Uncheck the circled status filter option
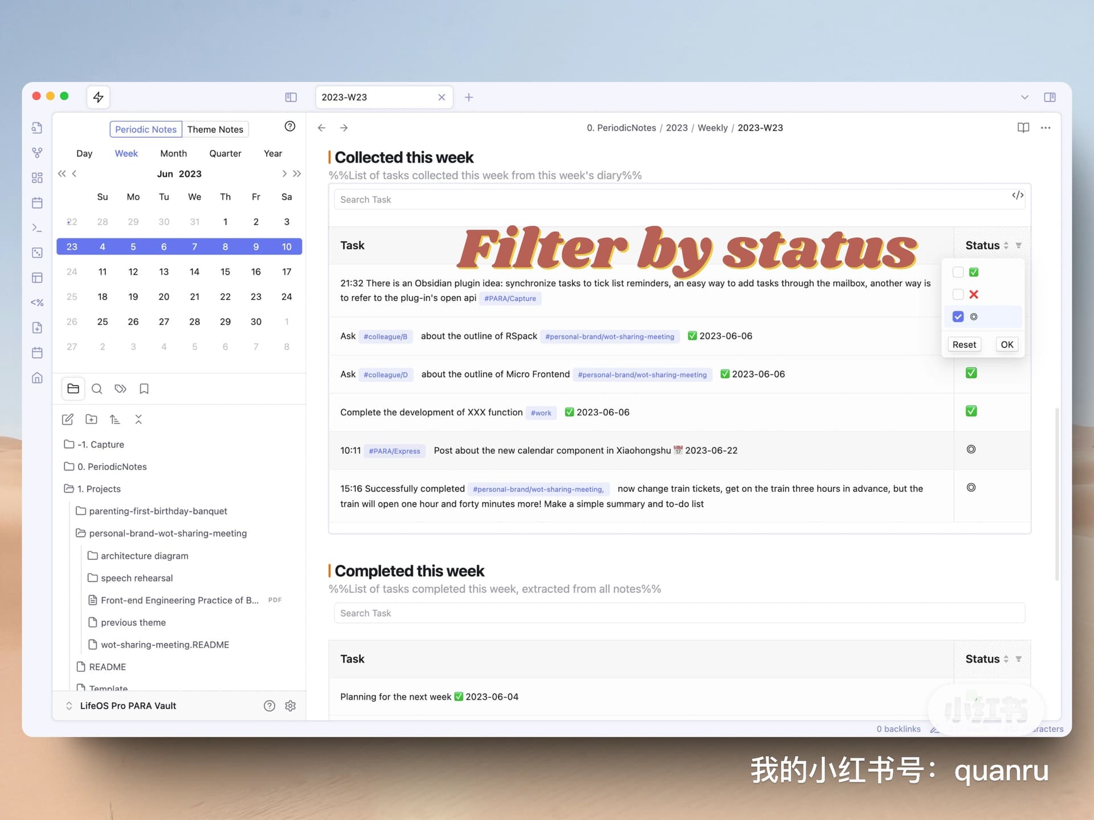The width and height of the screenshot is (1094, 820). tap(958, 317)
